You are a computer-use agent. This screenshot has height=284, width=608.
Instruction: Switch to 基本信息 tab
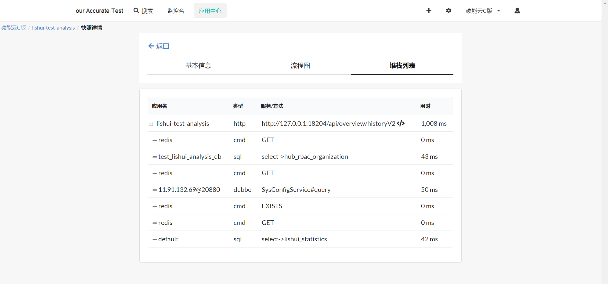point(198,66)
